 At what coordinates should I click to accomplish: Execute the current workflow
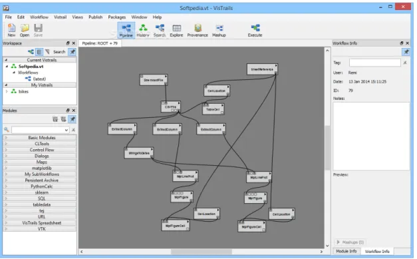pyautogui.click(x=255, y=31)
